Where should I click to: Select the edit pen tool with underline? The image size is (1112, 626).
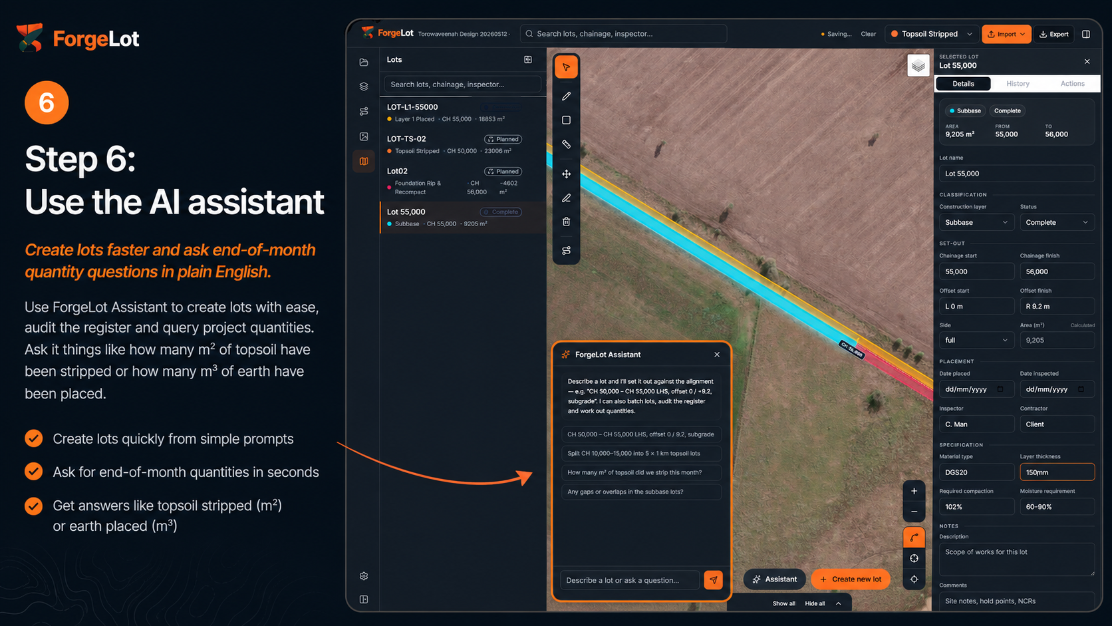(x=566, y=198)
